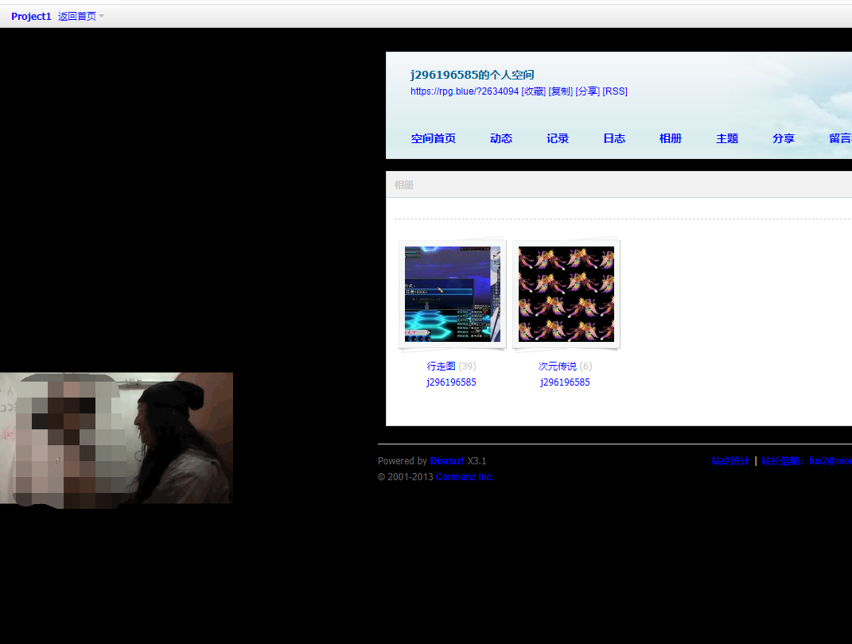Image resolution: width=852 pixels, height=644 pixels.
Task: Go to the 空间首页 tab
Action: (x=433, y=138)
